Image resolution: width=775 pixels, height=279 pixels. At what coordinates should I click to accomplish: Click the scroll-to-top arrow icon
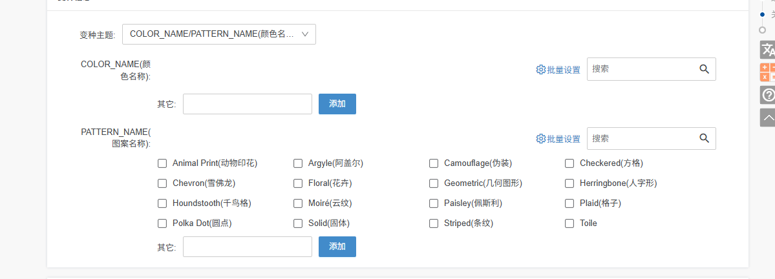point(767,118)
